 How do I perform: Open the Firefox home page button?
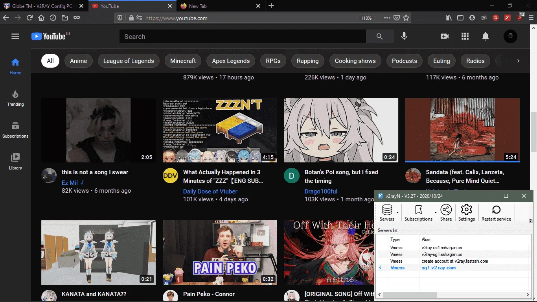pyautogui.click(x=41, y=18)
